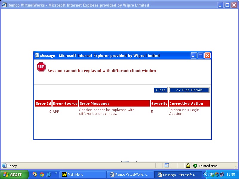Minimize the Message dialog window
This screenshot has width=239, height=179.
click(194, 55)
